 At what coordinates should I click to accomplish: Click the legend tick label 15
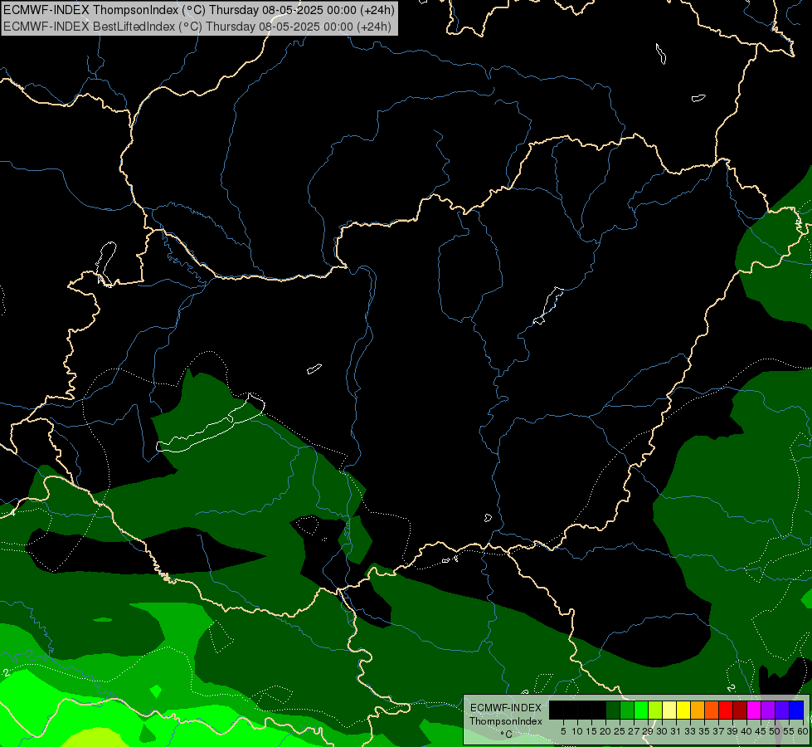pos(592,731)
